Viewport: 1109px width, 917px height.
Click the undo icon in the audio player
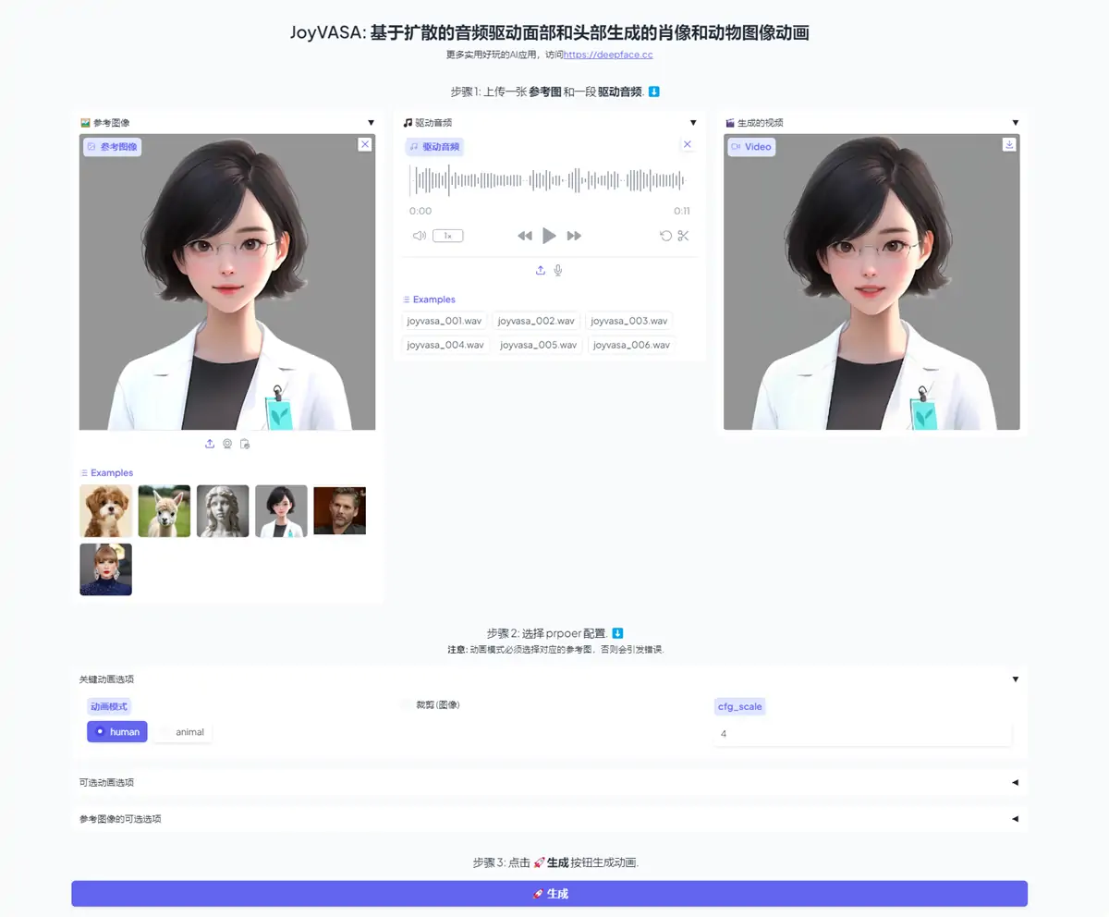click(665, 236)
